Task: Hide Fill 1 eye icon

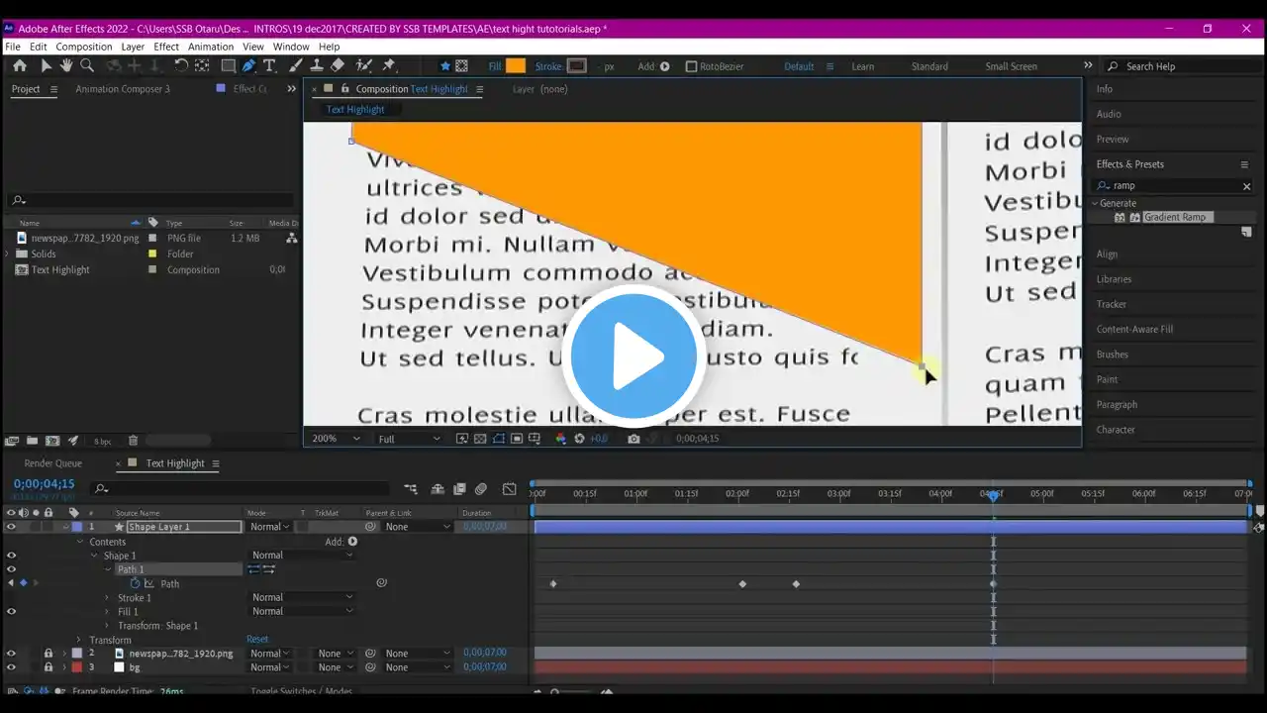Action: (x=11, y=611)
